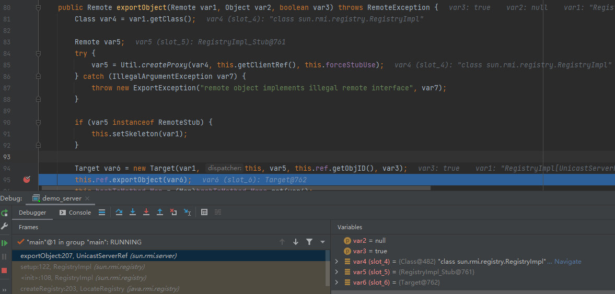
Task: Open the thread selector dropdown arrow
Action: tap(322, 242)
